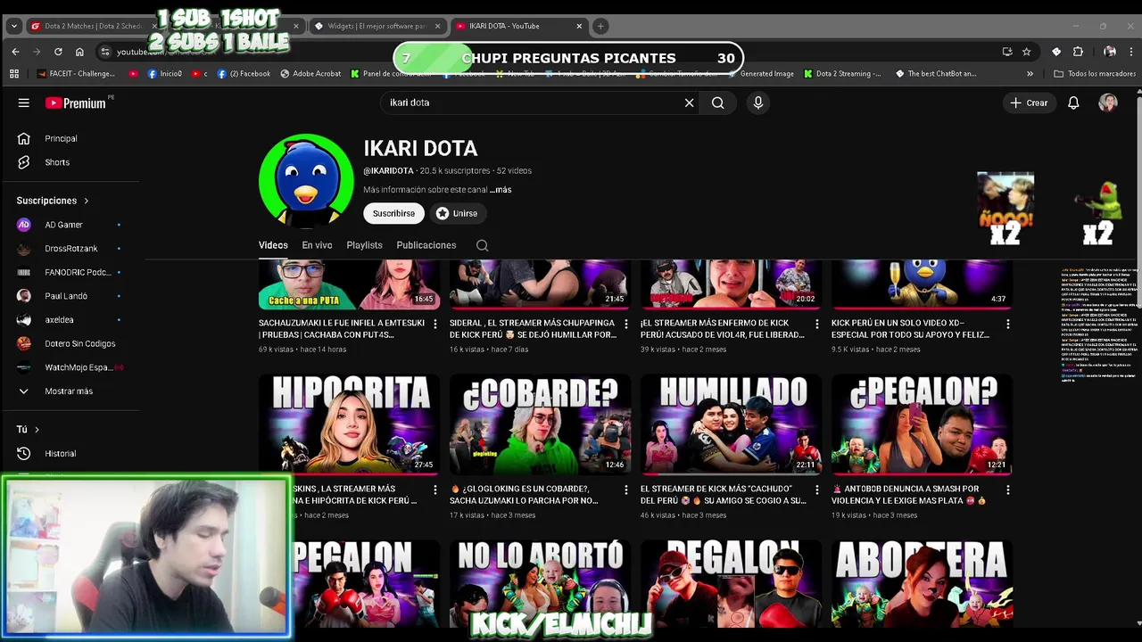
Task: Start voice search with microphone icon
Action: point(757,103)
